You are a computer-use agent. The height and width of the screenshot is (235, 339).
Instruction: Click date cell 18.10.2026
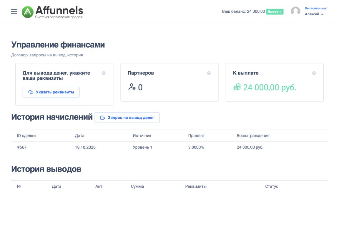click(85, 147)
